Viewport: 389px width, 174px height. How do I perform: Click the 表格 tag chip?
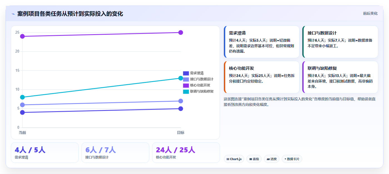click(x=254, y=159)
